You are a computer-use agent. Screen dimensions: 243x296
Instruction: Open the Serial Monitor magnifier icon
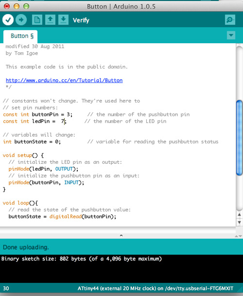(230, 19)
